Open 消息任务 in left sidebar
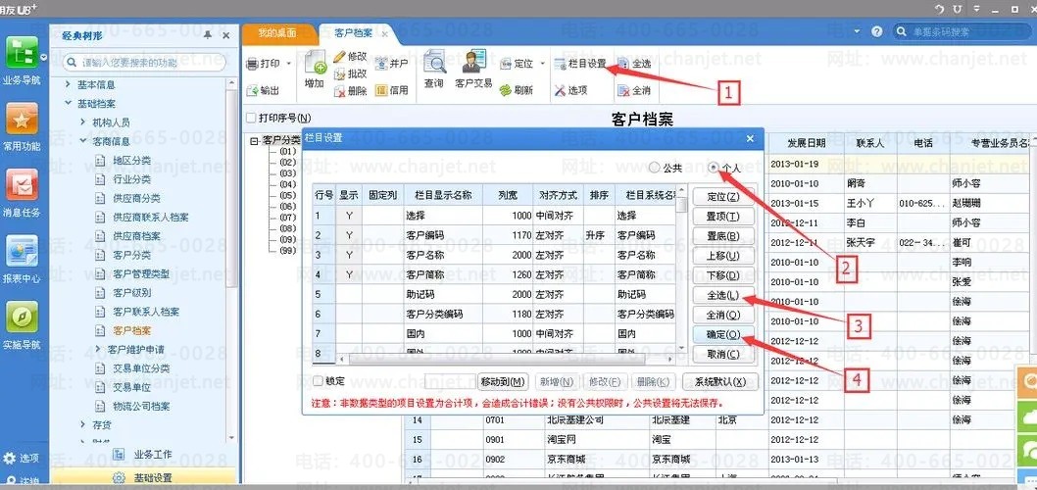 coord(22,193)
